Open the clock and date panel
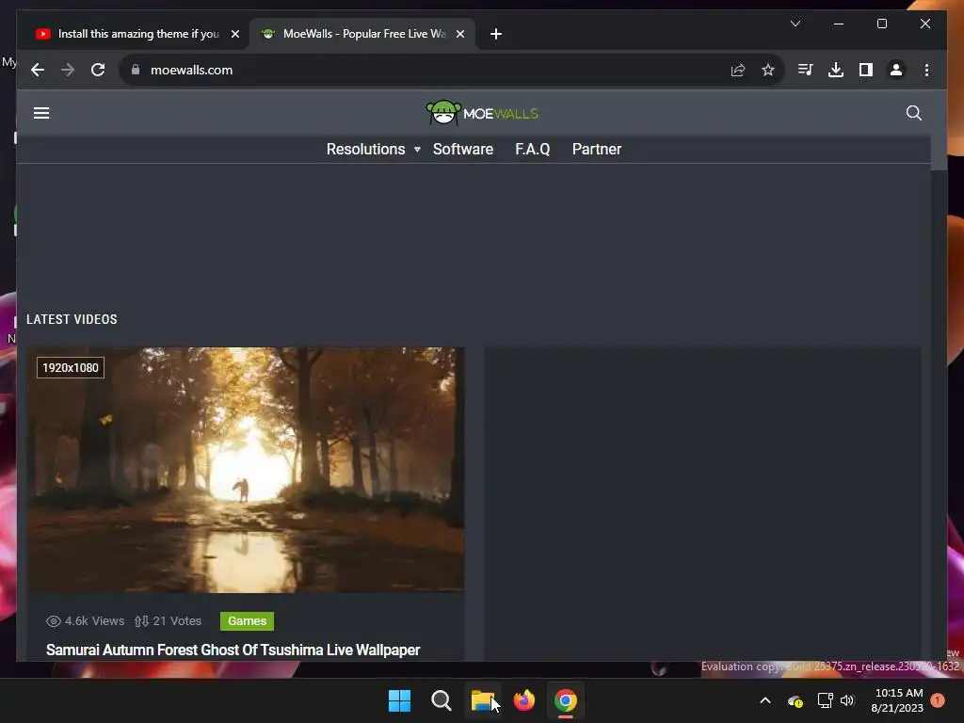The image size is (964, 723). (x=897, y=700)
